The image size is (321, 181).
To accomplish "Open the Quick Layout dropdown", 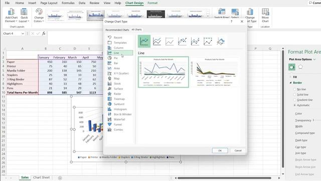I will coord(24,16).
